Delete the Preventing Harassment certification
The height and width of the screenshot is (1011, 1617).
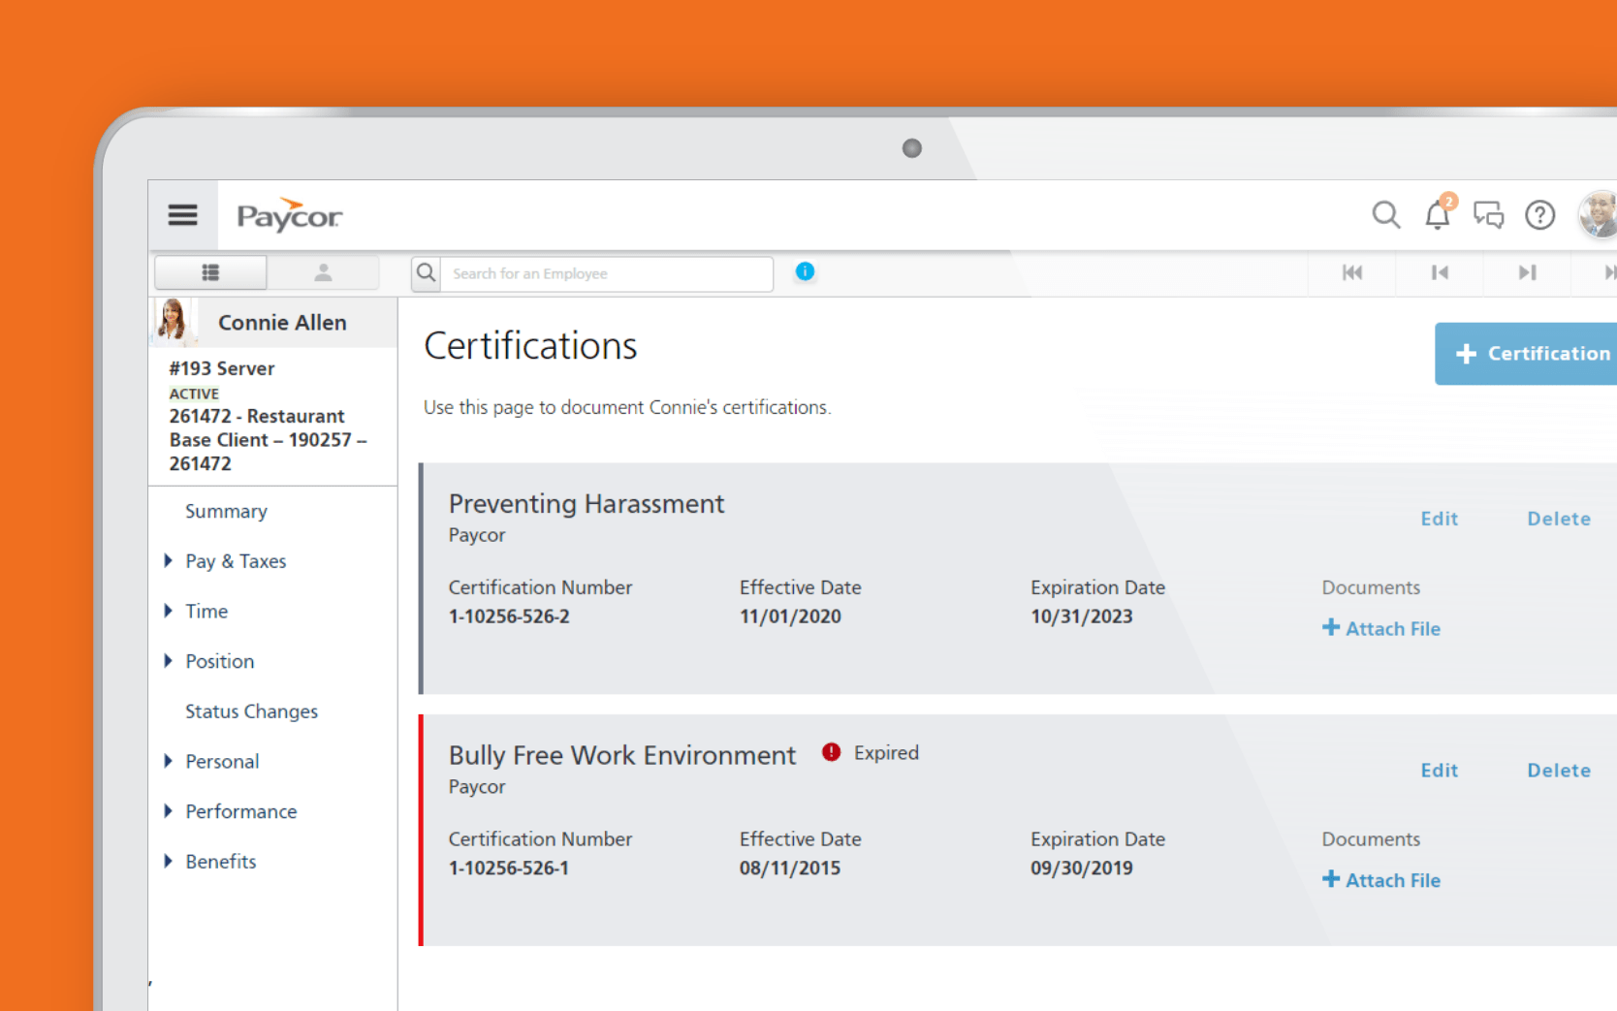tap(1559, 519)
